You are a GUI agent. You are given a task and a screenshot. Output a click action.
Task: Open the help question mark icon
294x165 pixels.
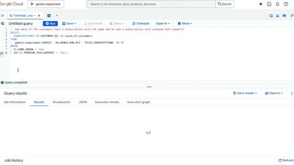pyautogui.click(x=286, y=4)
